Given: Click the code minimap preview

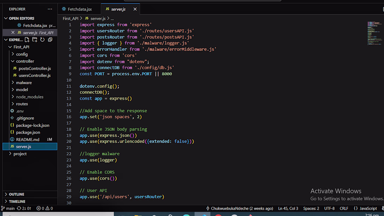Looking at the screenshot, I should point(374,33).
